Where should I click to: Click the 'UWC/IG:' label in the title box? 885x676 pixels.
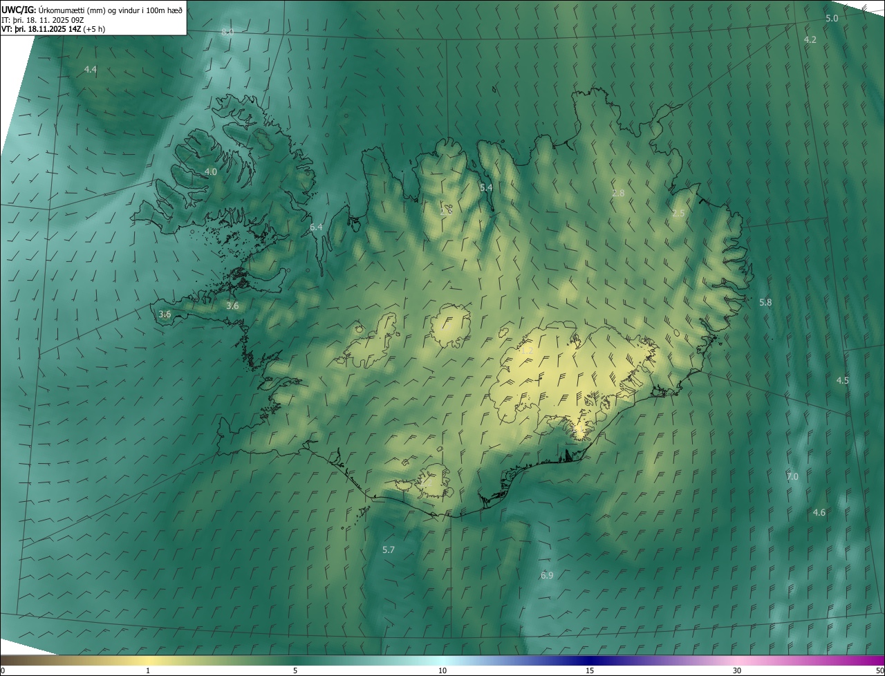pyautogui.click(x=19, y=10)
